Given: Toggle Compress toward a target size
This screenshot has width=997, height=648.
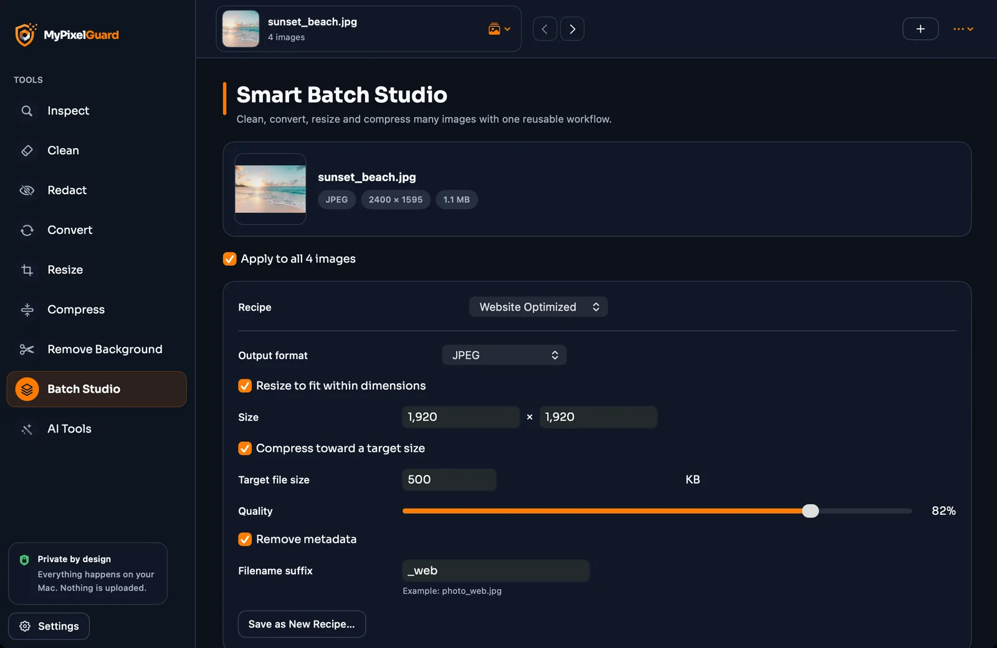Looking at the screenshot, I should (x=245, y=449).
